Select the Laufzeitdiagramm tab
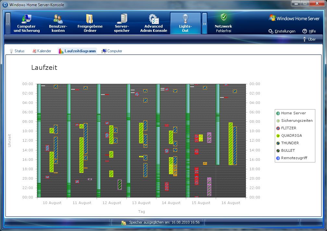The width and height of the screenshot is (327, 231). coord(77,51)
